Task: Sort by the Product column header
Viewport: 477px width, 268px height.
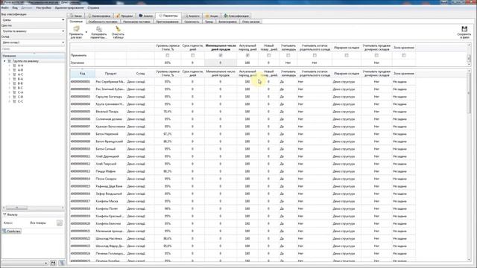Action: [x=111, y=73]
